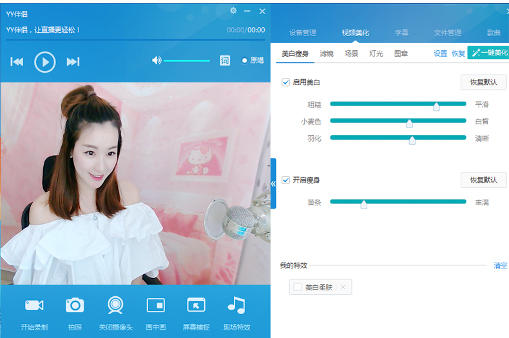The width and height of the screenshot is (509, 338).
Task: Click the 00:00/00:00 playback time
Action: tap(245, 30)
